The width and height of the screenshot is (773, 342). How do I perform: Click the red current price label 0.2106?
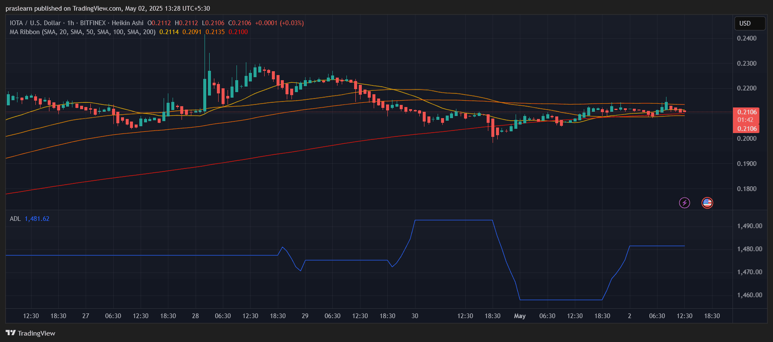click(x=747, y=112)
